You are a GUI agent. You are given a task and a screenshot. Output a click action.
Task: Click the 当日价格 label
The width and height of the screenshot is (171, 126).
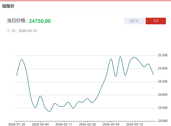[x=17, y=21]
